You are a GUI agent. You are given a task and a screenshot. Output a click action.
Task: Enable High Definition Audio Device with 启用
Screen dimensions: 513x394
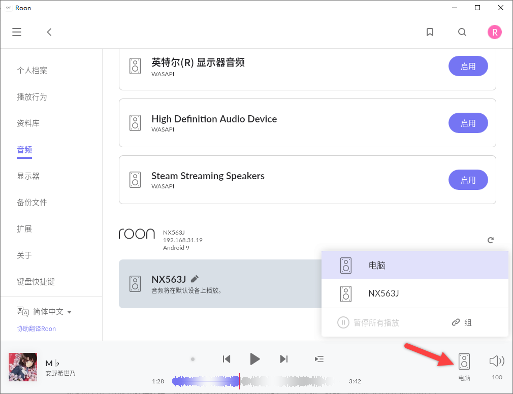click(468, 123)
